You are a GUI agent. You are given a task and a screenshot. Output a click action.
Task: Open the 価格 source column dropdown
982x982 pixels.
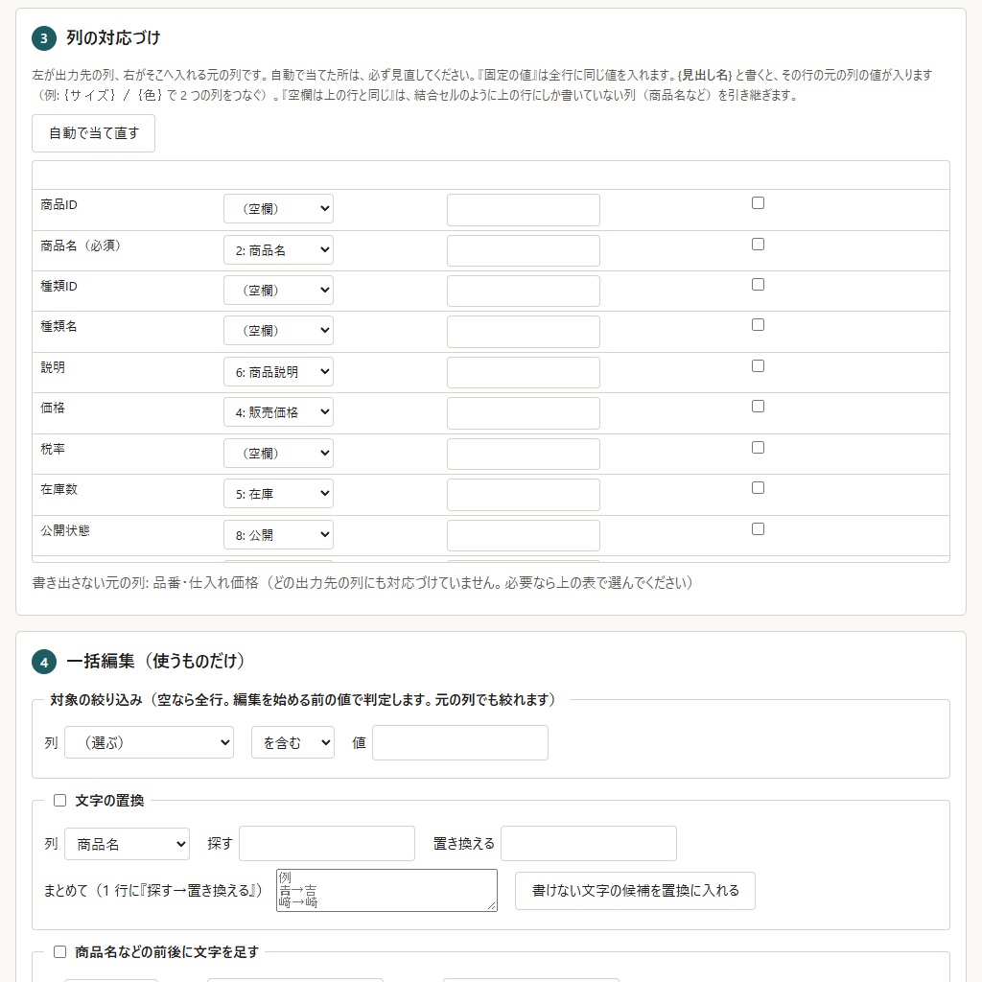click(278, 411)
